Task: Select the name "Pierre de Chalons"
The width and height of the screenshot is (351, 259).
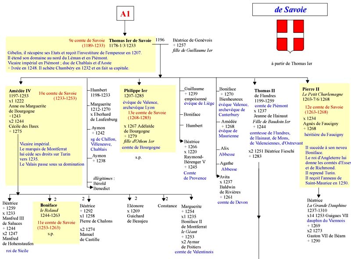Action: click(96, 221)
